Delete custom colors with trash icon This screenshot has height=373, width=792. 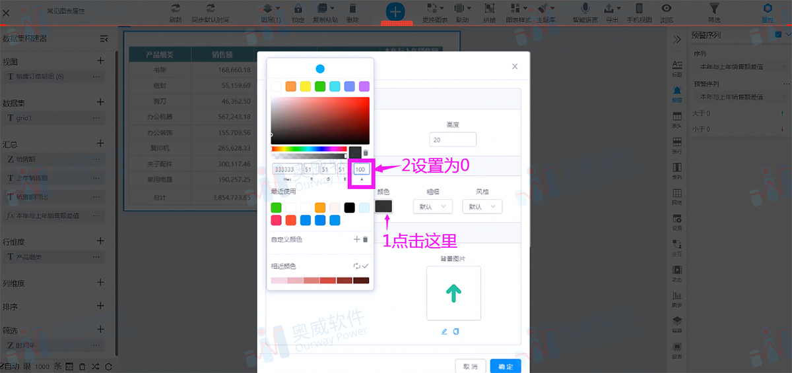click(x=365, y=239)
